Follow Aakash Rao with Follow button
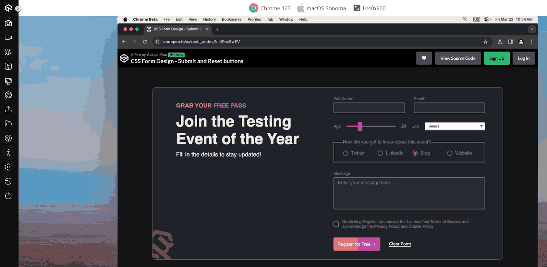This screenshot has height=267, width=547. [x=176, y=55]
